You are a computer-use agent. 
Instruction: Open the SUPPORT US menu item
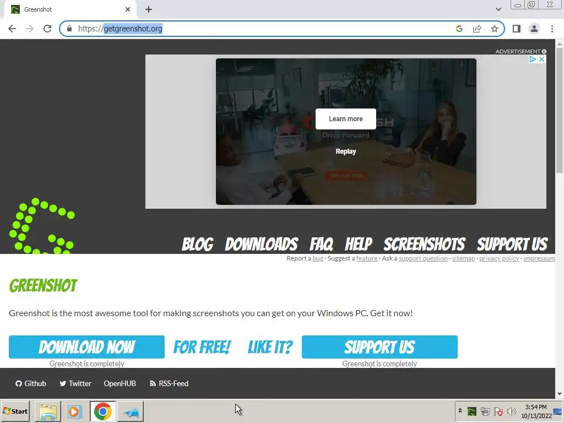click(x=512, y=244)
